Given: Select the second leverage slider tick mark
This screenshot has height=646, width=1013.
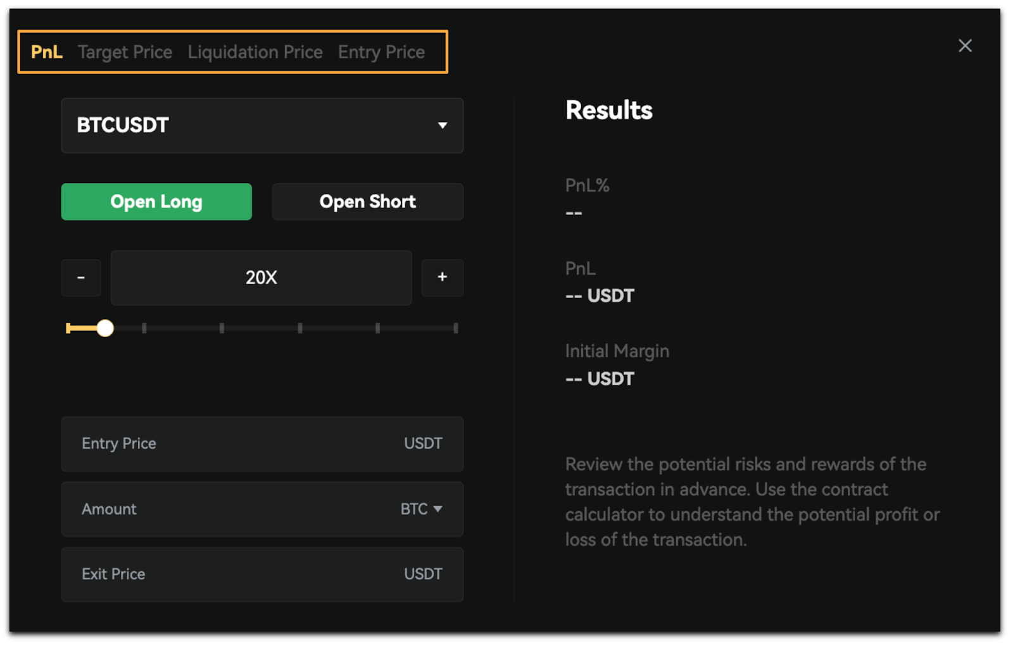Looking at the screenshot, I should (222, 328).
